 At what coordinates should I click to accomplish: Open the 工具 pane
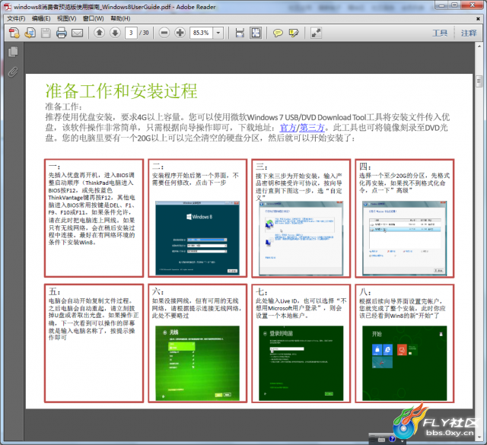click(440, 33)
